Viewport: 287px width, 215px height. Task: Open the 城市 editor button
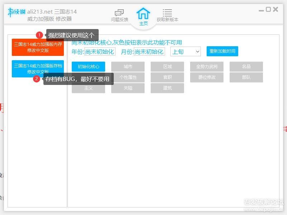[128, 67]
